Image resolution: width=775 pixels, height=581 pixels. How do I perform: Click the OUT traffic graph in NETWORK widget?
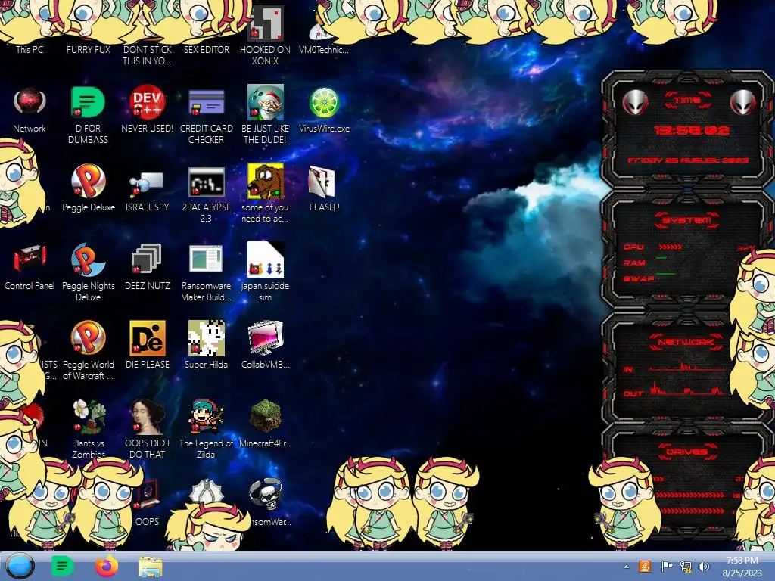(x=687, y=390)
